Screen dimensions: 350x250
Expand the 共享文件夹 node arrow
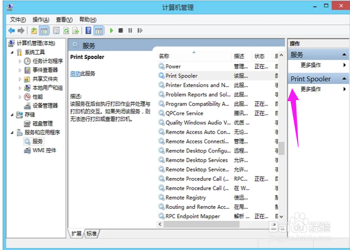pyautogui.click(x=20, y=79)
